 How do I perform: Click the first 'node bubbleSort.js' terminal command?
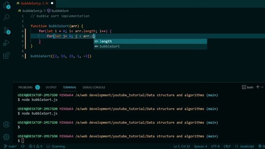pos(40,100)
